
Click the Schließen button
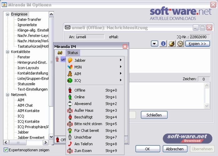pos(154,115)
